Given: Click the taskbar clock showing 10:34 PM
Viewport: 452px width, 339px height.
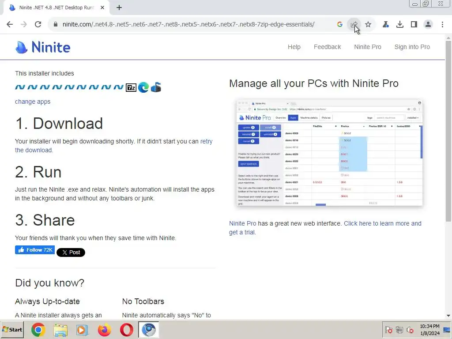Looking at the screenshot, I should [429, 330].
